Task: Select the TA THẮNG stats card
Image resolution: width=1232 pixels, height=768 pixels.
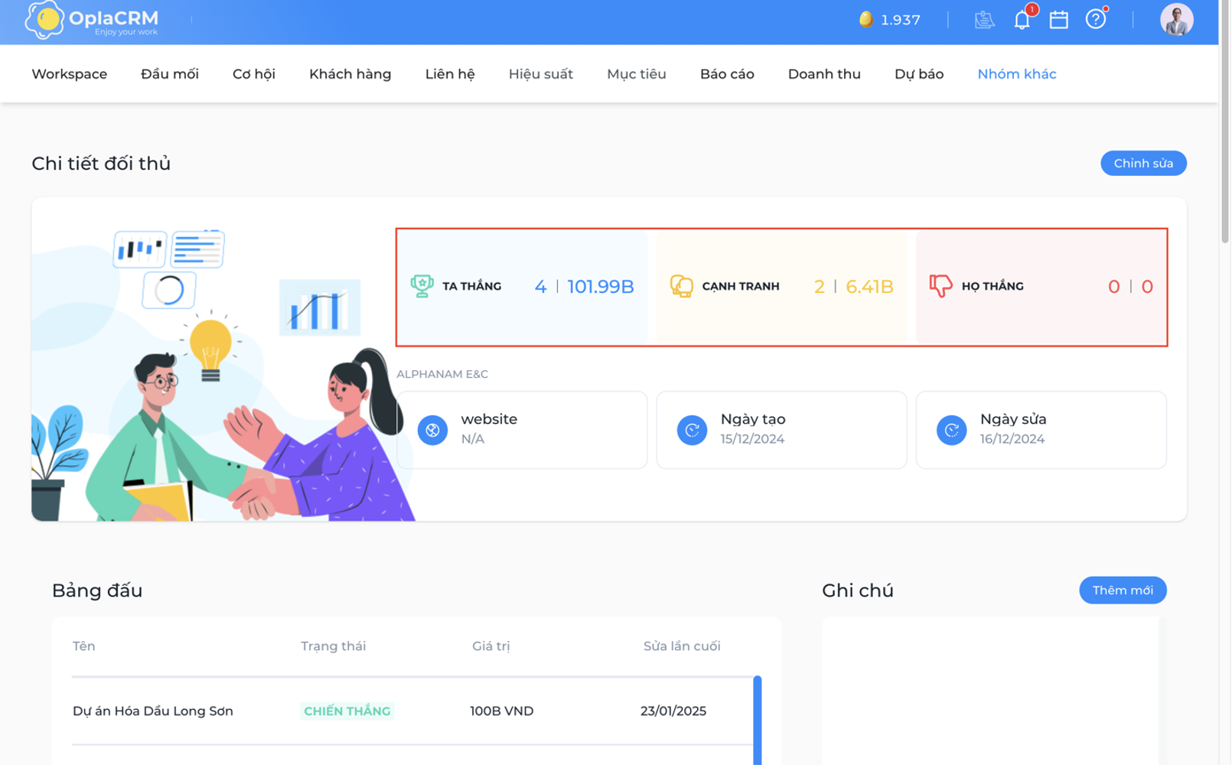Action: coord(523,287)
